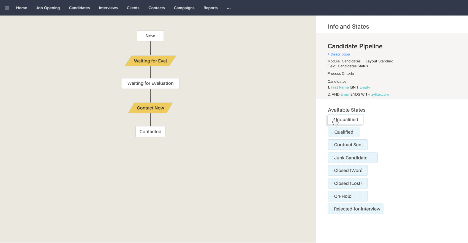
Task: Click the Info and States heading
Action: coord(348,27)
